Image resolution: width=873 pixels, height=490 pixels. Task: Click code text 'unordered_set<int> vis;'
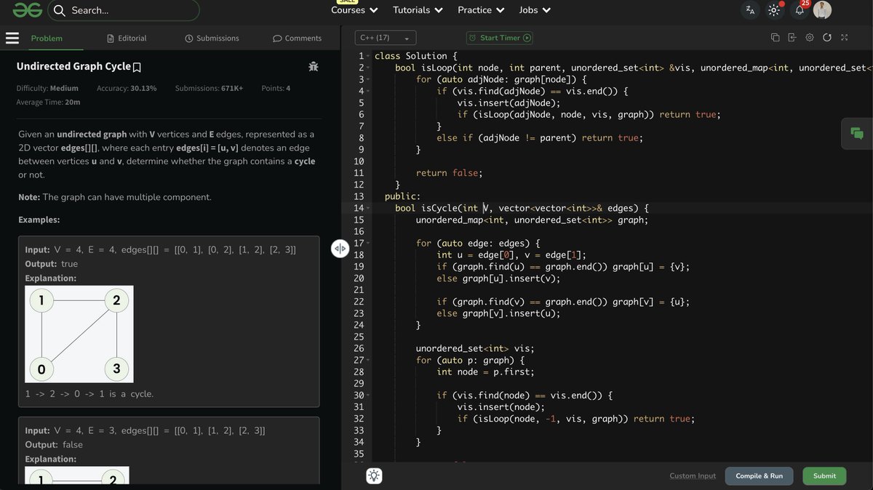[475, 348]
